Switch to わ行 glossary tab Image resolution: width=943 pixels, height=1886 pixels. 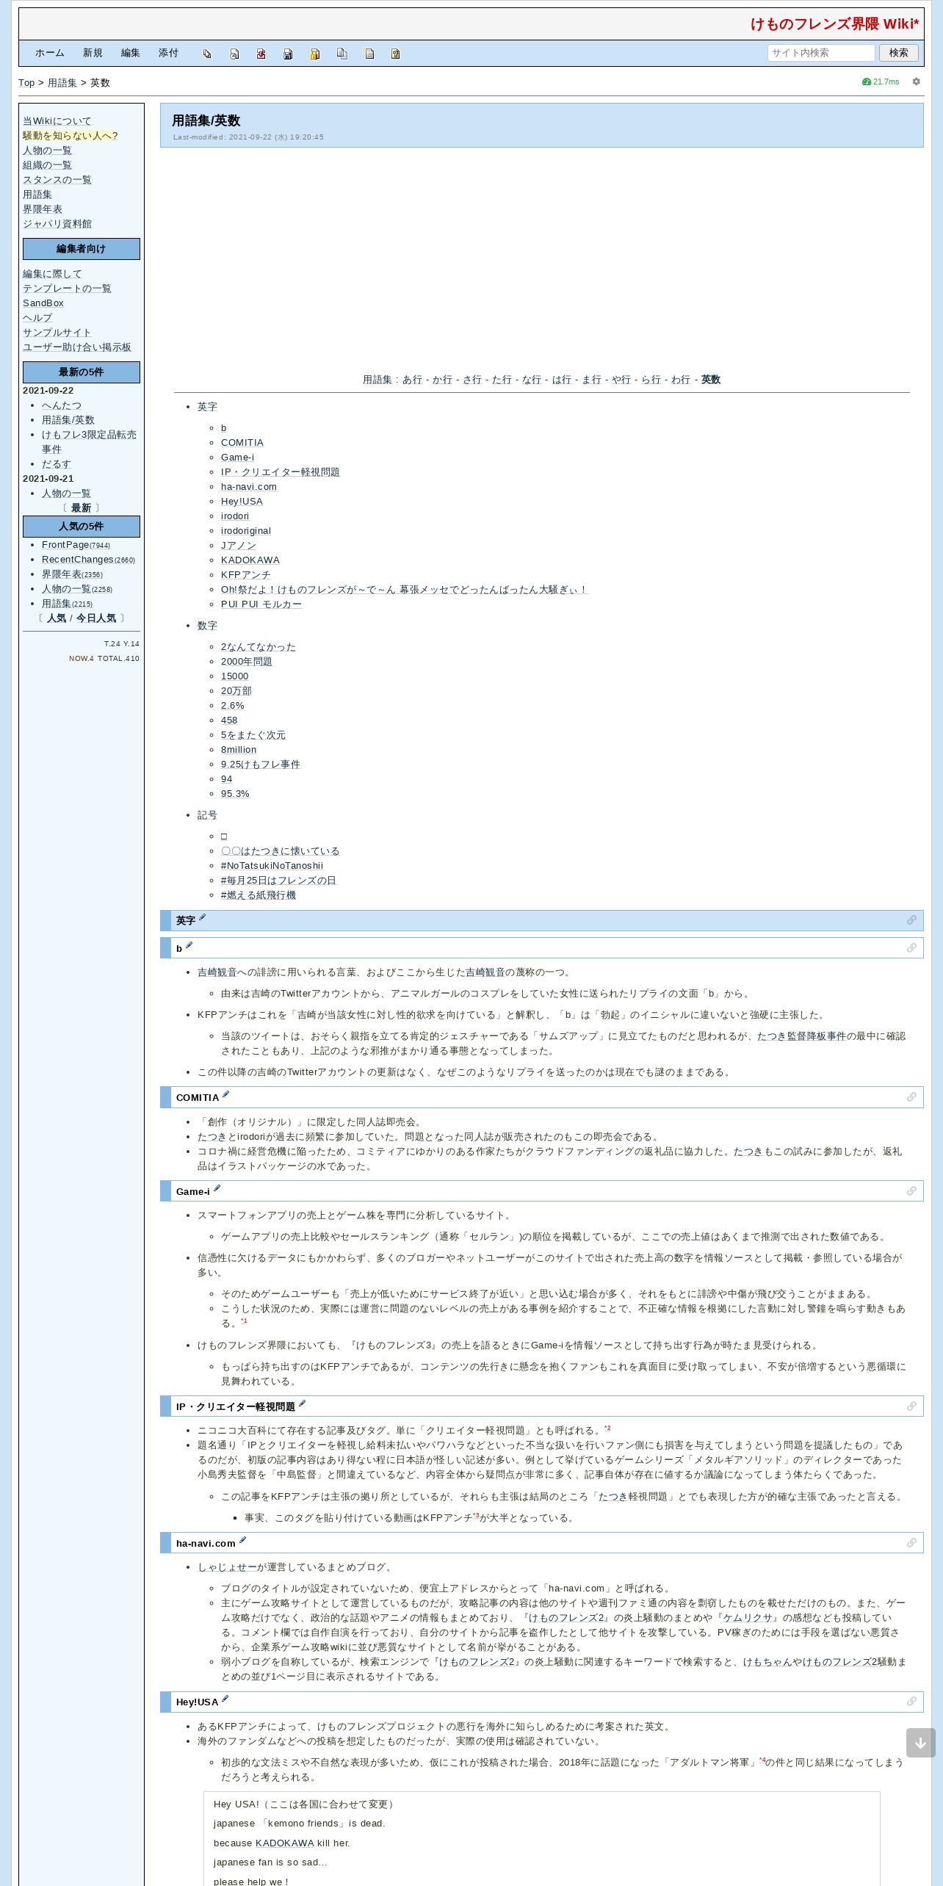681,380
